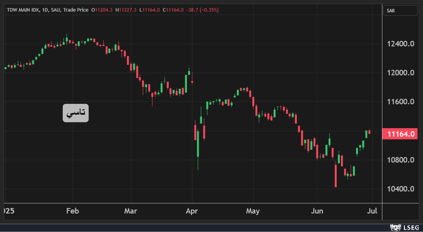Click the TDW MAIN IDX chart title
Viewport: 423px width, 232px height.
click(24, 10)
